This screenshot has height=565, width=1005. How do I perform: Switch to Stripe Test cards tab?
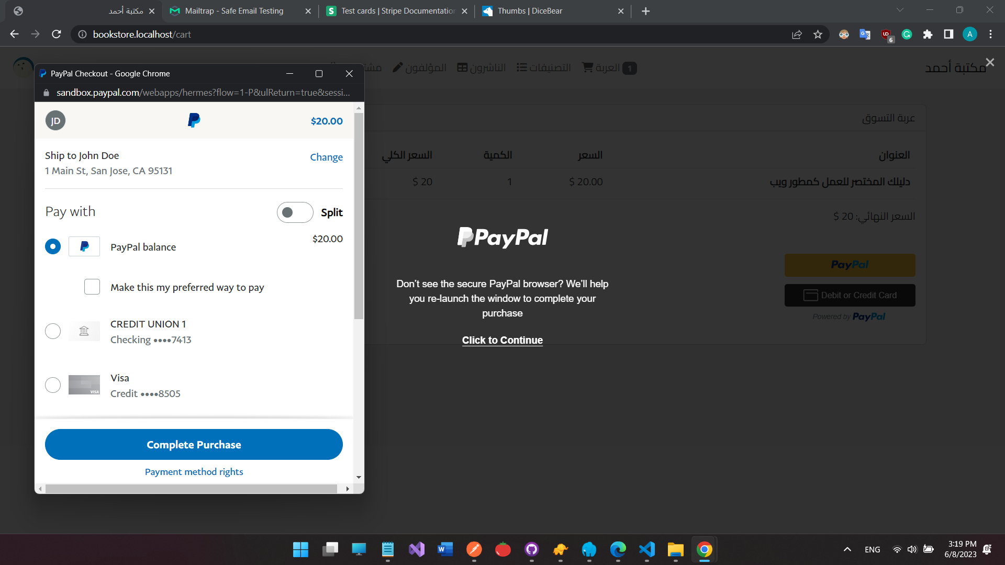[398, 11]
